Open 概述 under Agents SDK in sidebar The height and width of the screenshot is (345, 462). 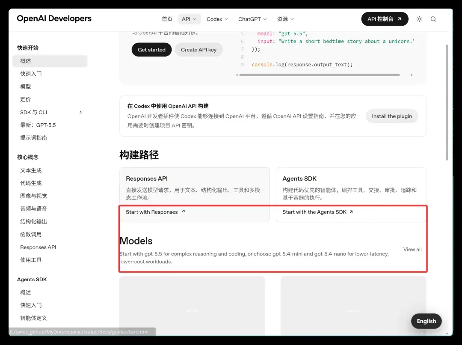pyautogui.click(x=25, y=292)
